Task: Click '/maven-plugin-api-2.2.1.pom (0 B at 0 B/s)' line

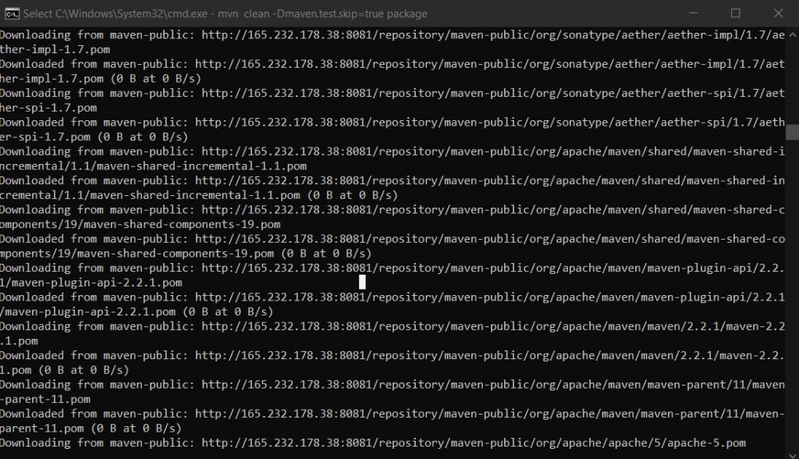Action: click(137, 311)
